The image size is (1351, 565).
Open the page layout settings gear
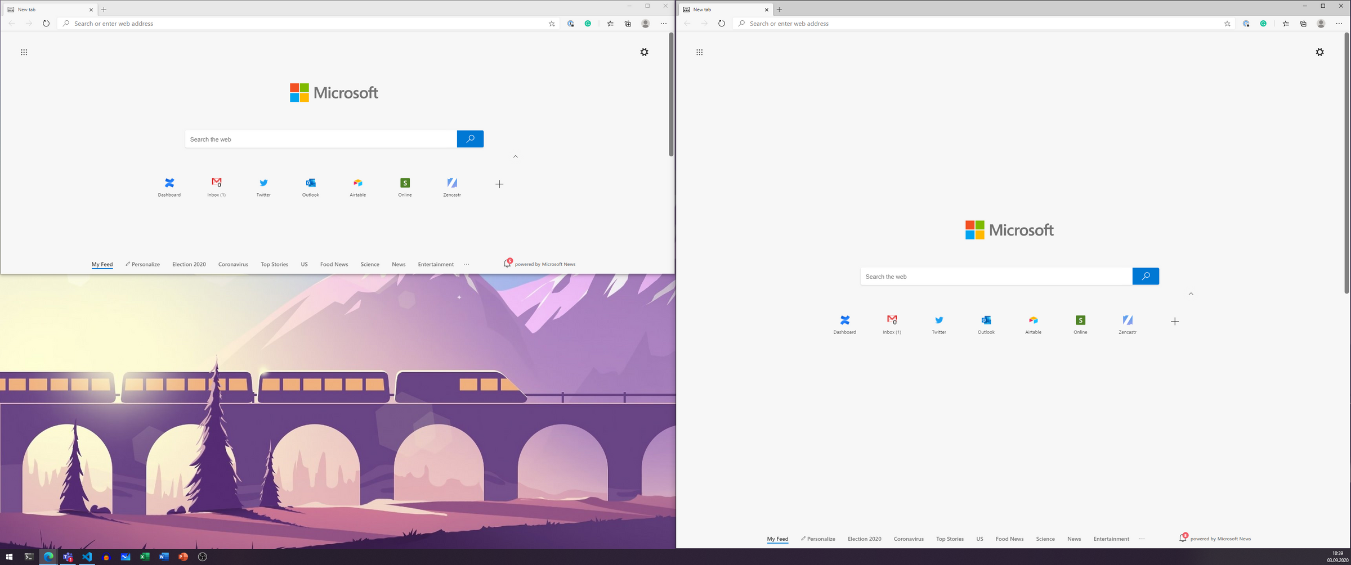[644, 52]
